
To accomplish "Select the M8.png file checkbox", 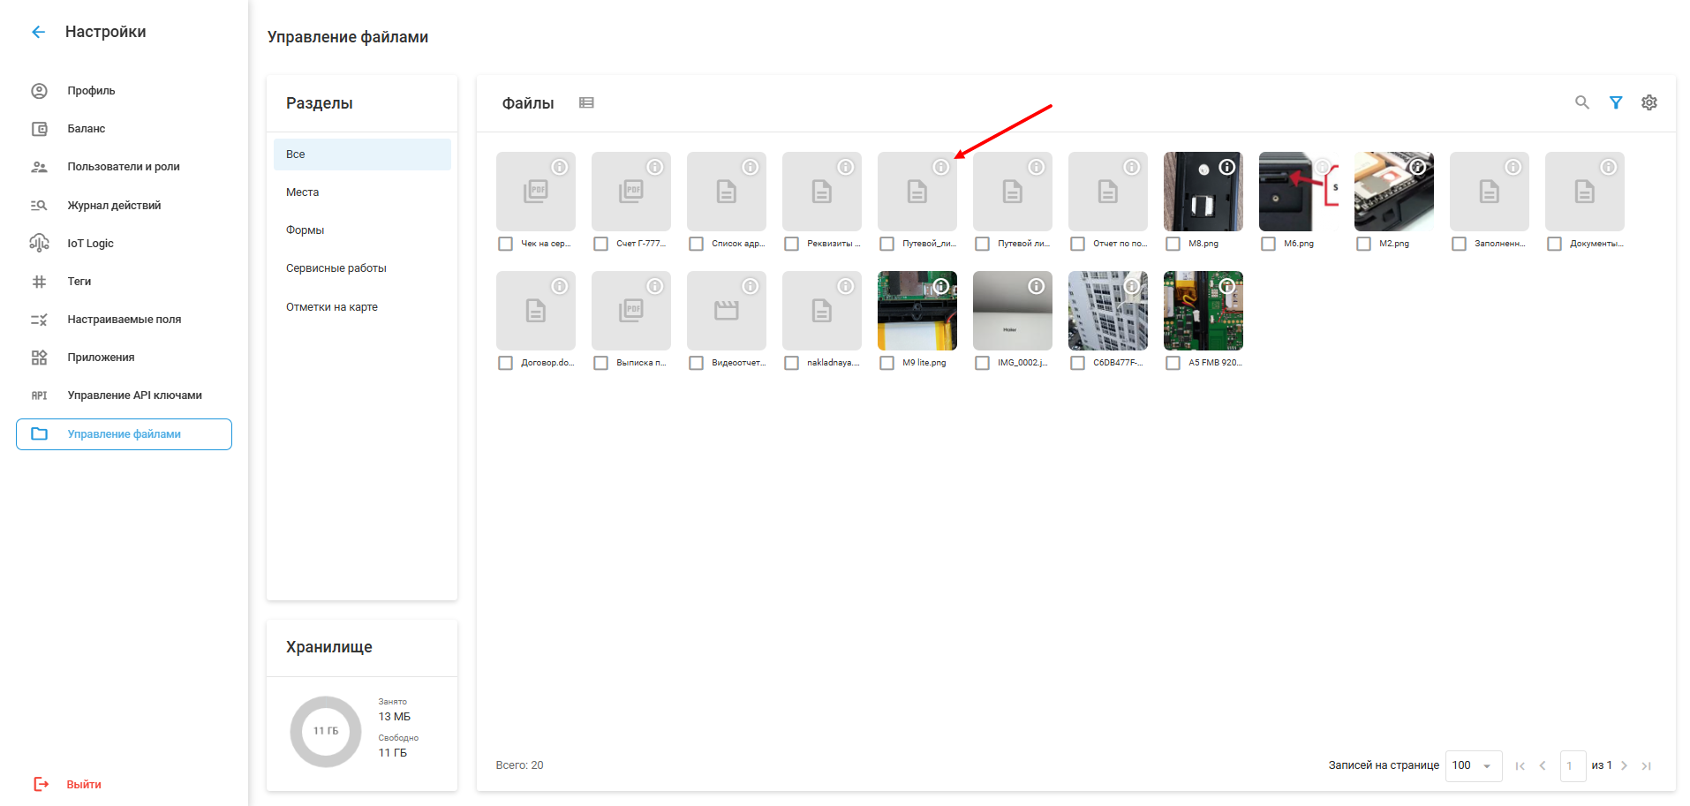I will coord(1173,244).
